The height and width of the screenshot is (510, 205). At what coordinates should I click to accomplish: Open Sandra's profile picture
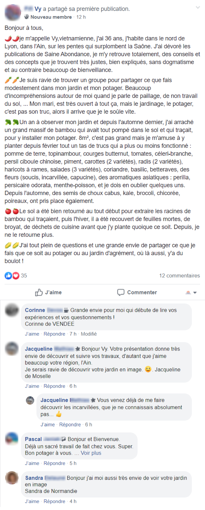pos(12,478)
